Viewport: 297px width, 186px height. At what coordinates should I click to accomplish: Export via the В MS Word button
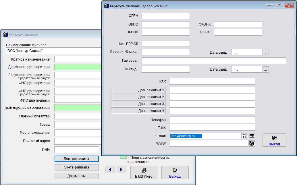[x=144, y=173]
